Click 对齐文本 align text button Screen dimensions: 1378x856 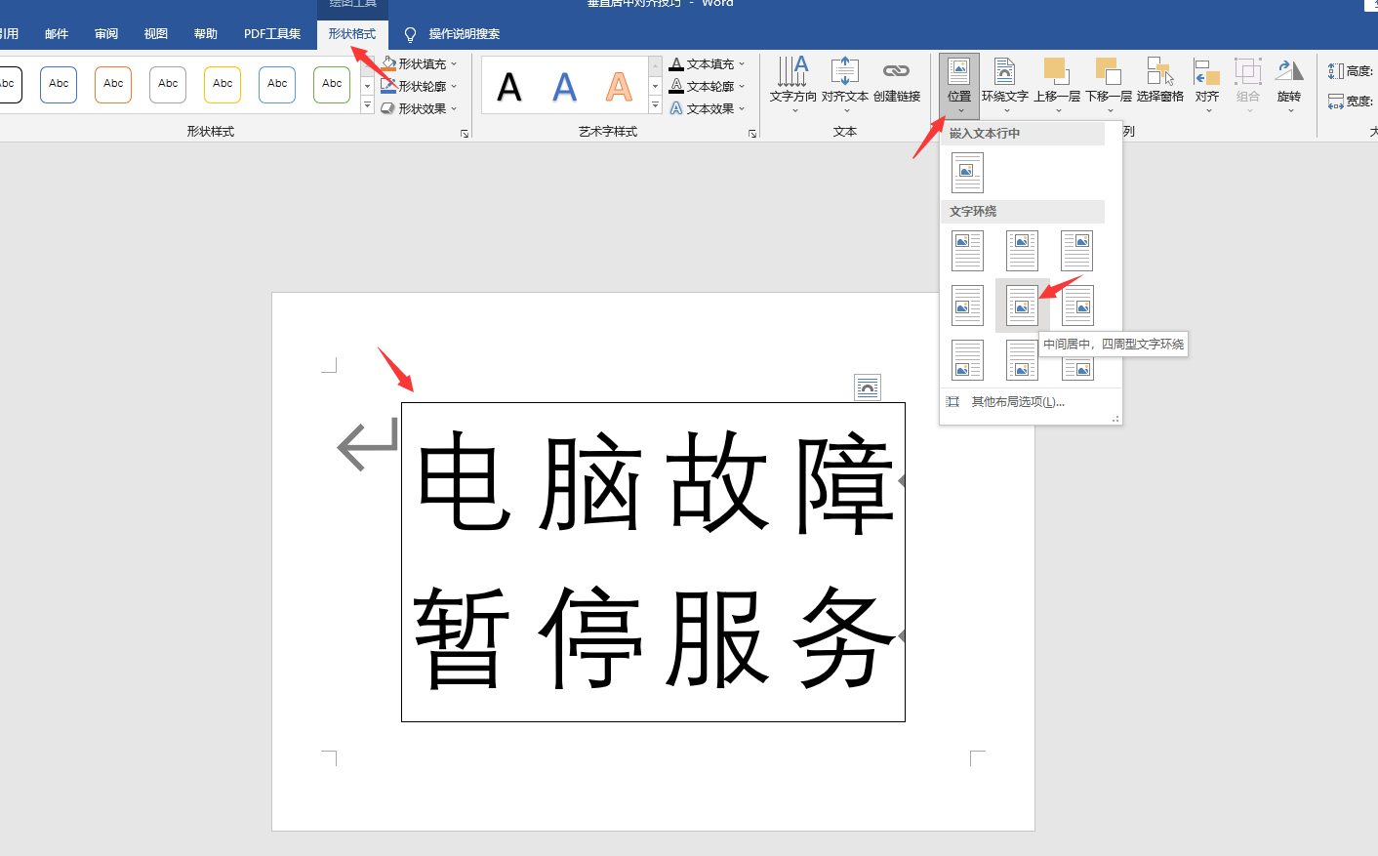coord(844,85)
